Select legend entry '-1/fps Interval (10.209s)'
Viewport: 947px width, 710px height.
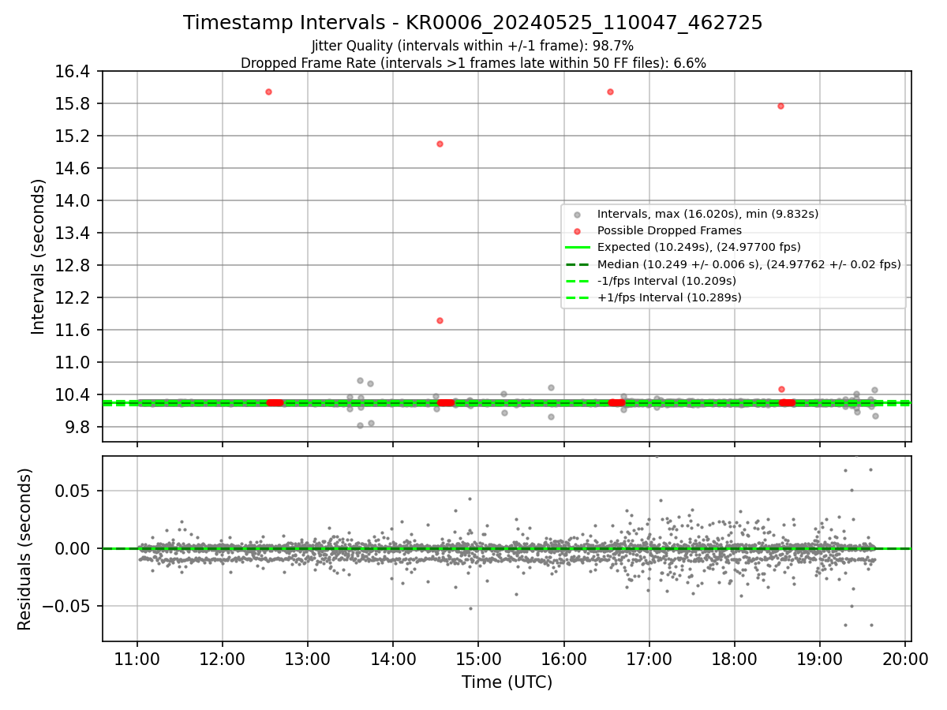tap(667, 281)
